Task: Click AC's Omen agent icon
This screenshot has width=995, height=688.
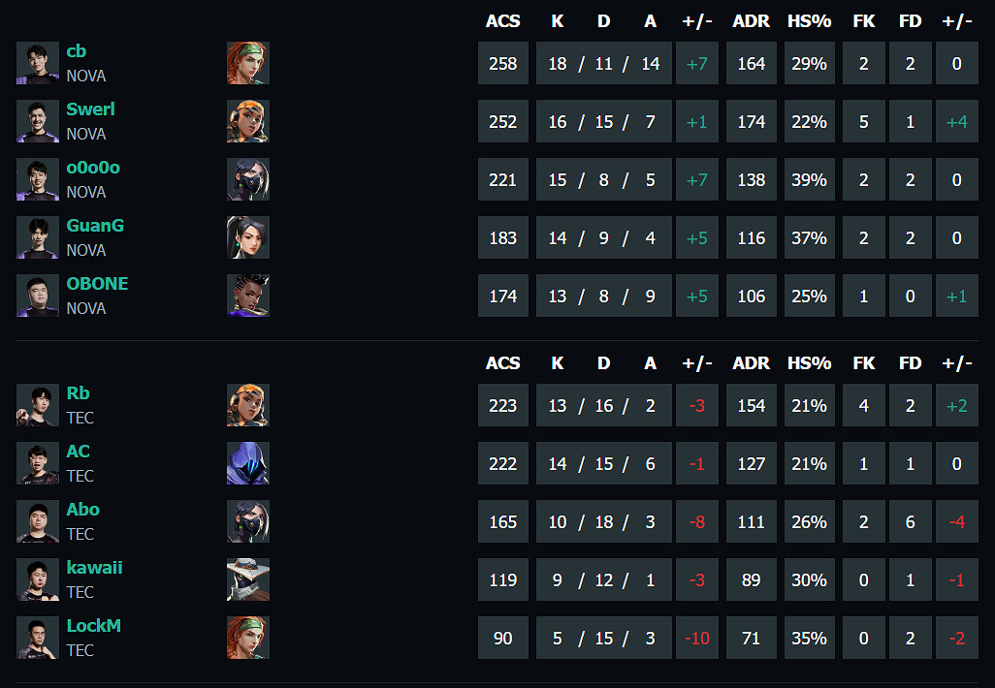Action: (248, 463)
